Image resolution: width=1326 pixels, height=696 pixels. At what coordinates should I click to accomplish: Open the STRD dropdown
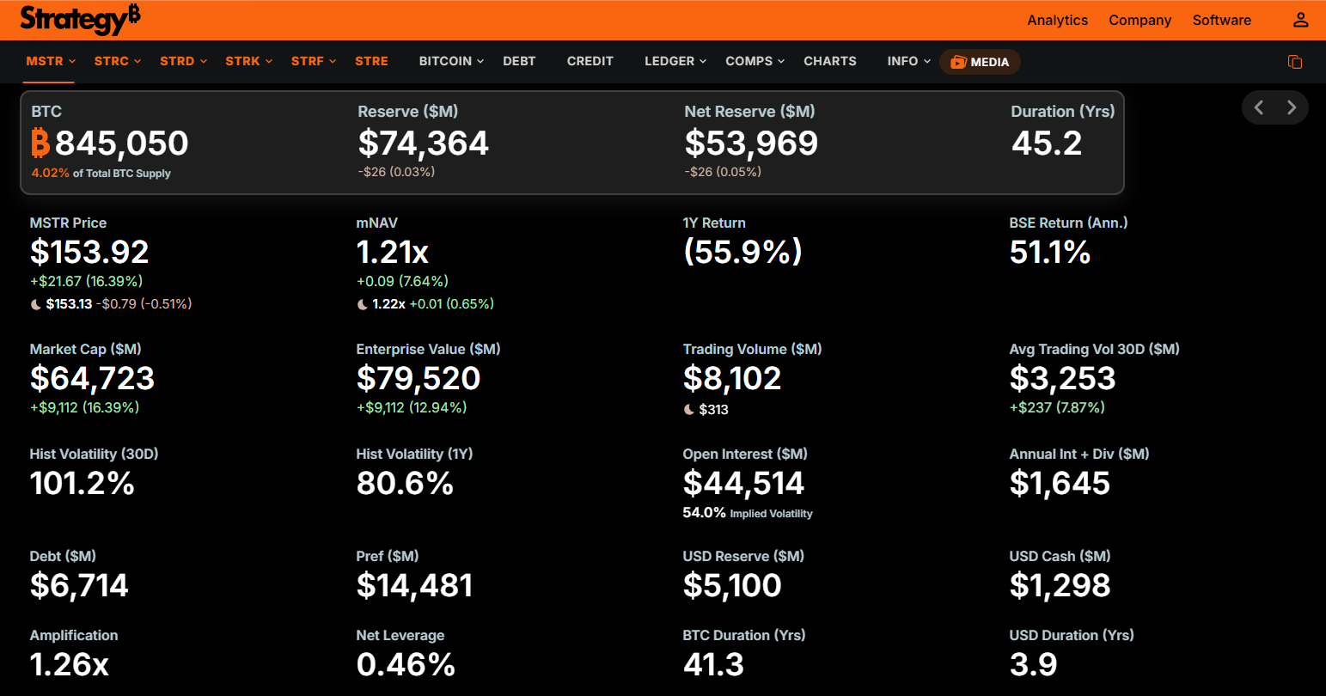coord(184,61)
